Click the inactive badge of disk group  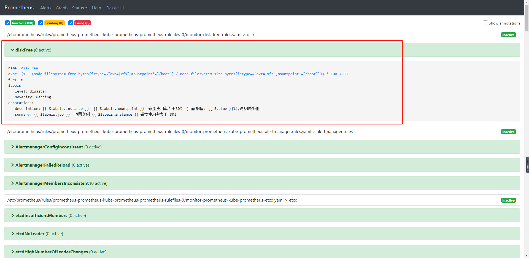pyautogui.click(x=508, y=35)
